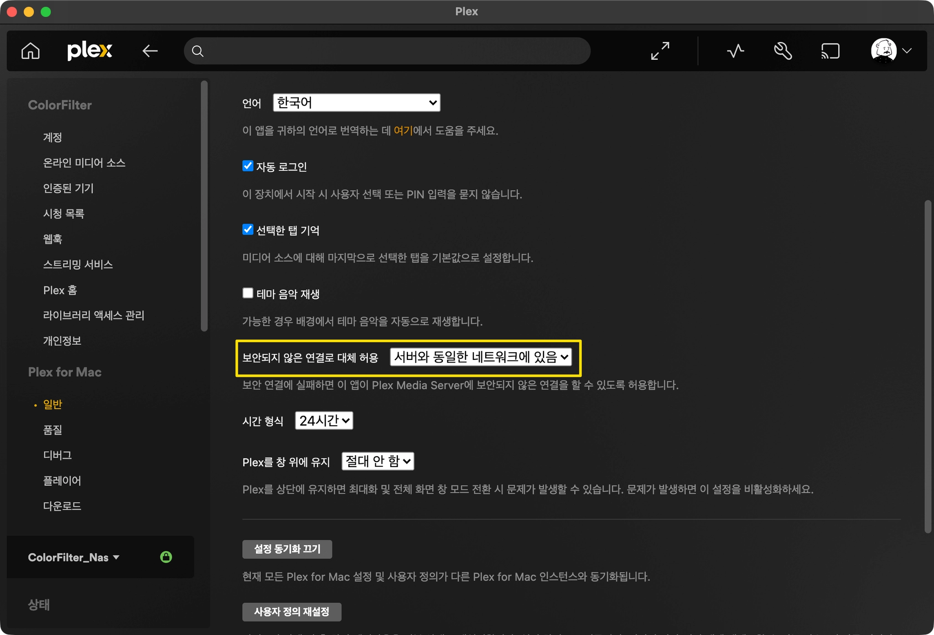
Task: Click the Cast screen icon
Action: click(x=830, y=51)
